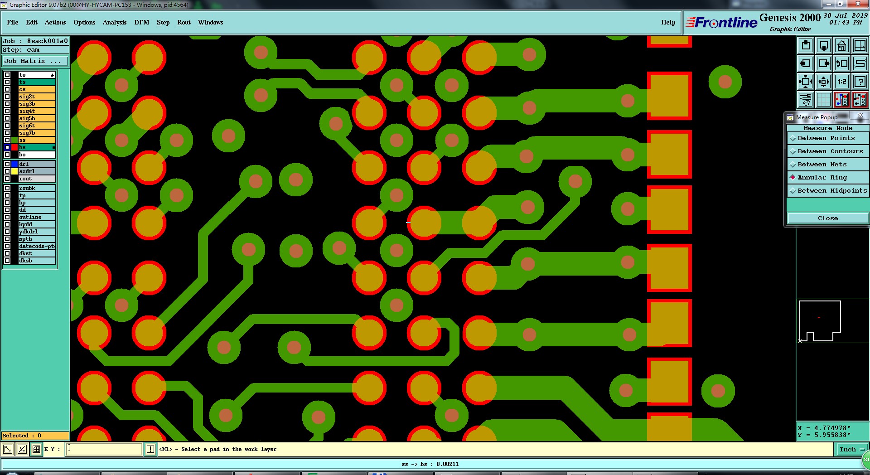
Task: Pan view right with arrow icon
Action: point(823,63)
